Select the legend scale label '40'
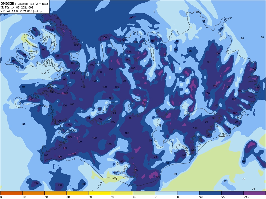This screenshot has height=199, width=266. 90,197
